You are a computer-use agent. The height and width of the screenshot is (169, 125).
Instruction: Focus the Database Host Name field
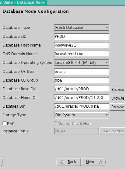(x=82, y=45)
